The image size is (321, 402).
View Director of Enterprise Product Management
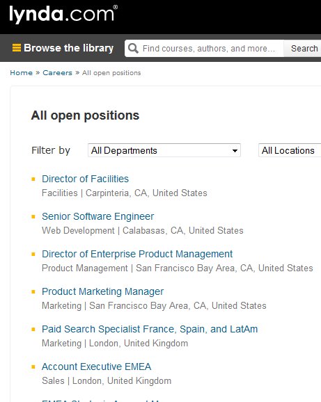click(x=137, y=254)
